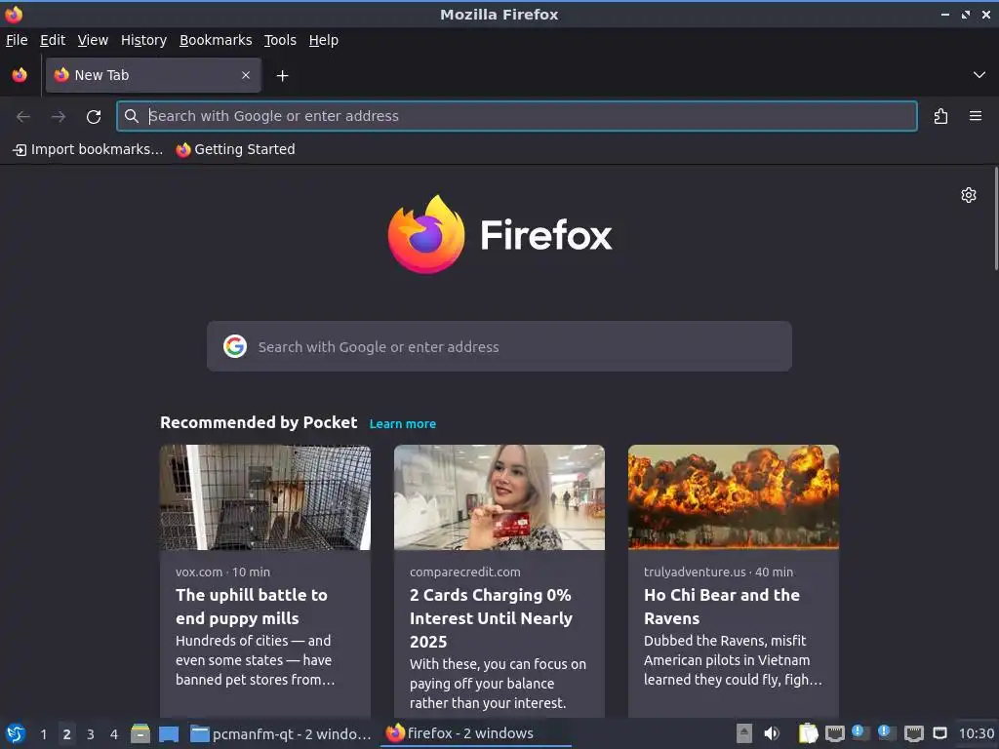The width and height of the screenshot is (999, 749).
Task: Click the Firefox icon in title bar
Action: coord(14,14)
